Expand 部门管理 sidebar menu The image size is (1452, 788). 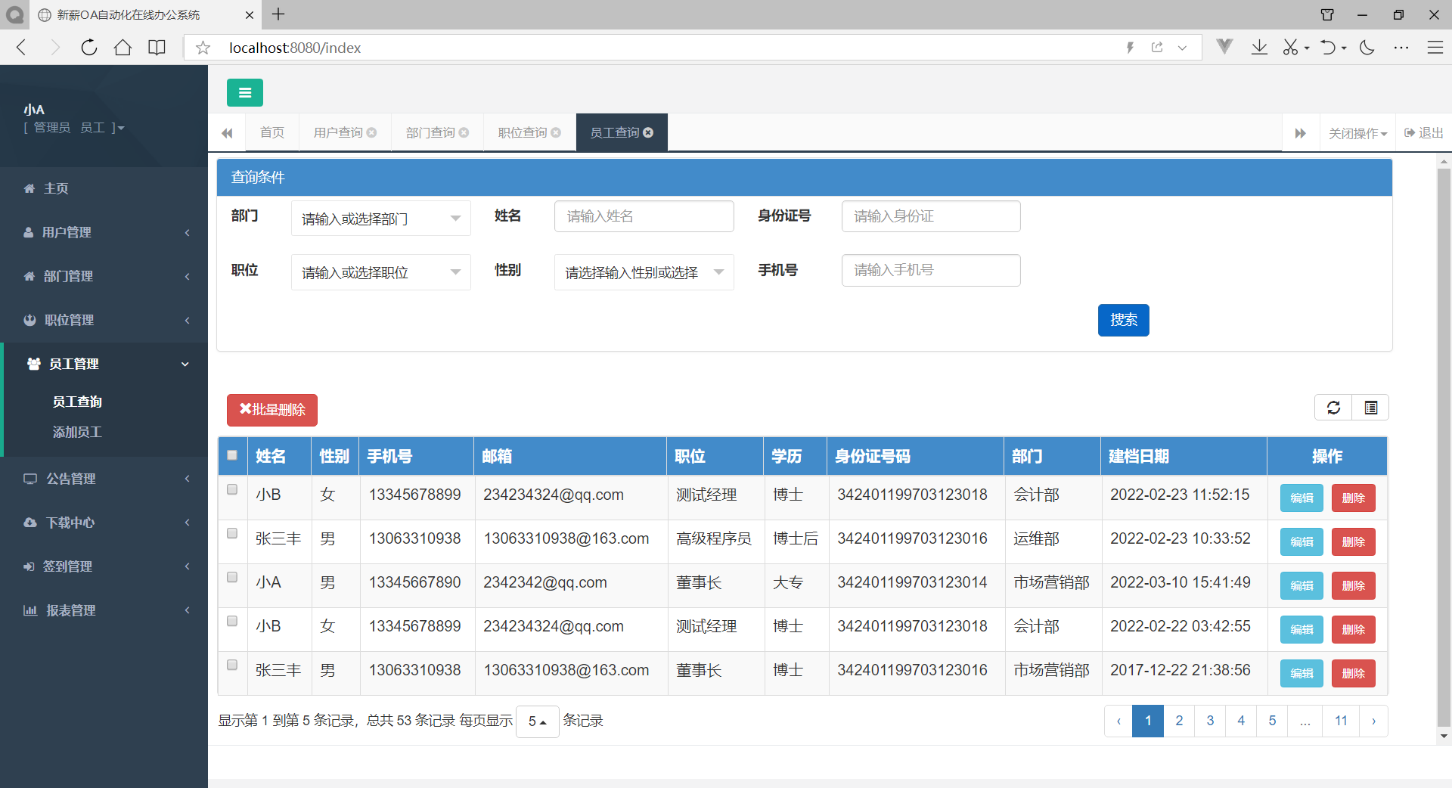point(104,276)
